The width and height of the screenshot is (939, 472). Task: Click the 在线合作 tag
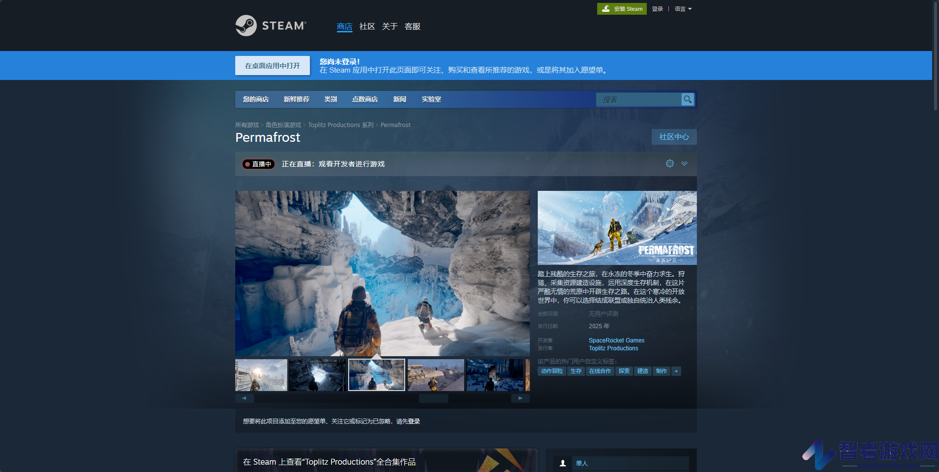click(x=600, y=371)
